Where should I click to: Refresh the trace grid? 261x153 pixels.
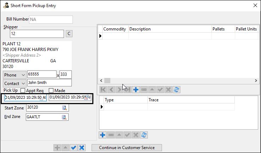coord(144,135)
